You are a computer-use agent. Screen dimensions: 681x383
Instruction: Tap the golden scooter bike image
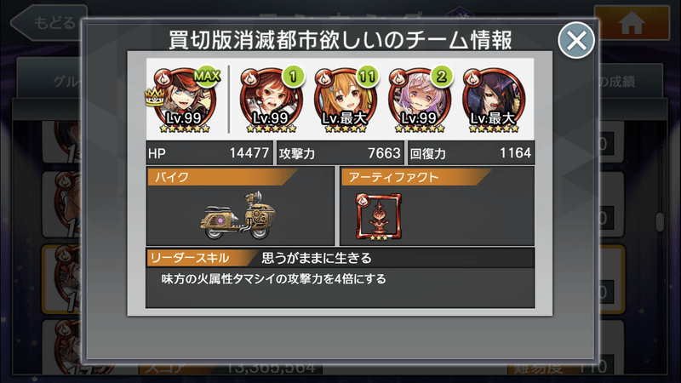(238, 215)
